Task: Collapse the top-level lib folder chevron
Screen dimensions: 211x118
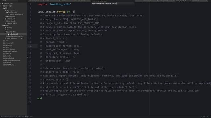Action: 2,8
